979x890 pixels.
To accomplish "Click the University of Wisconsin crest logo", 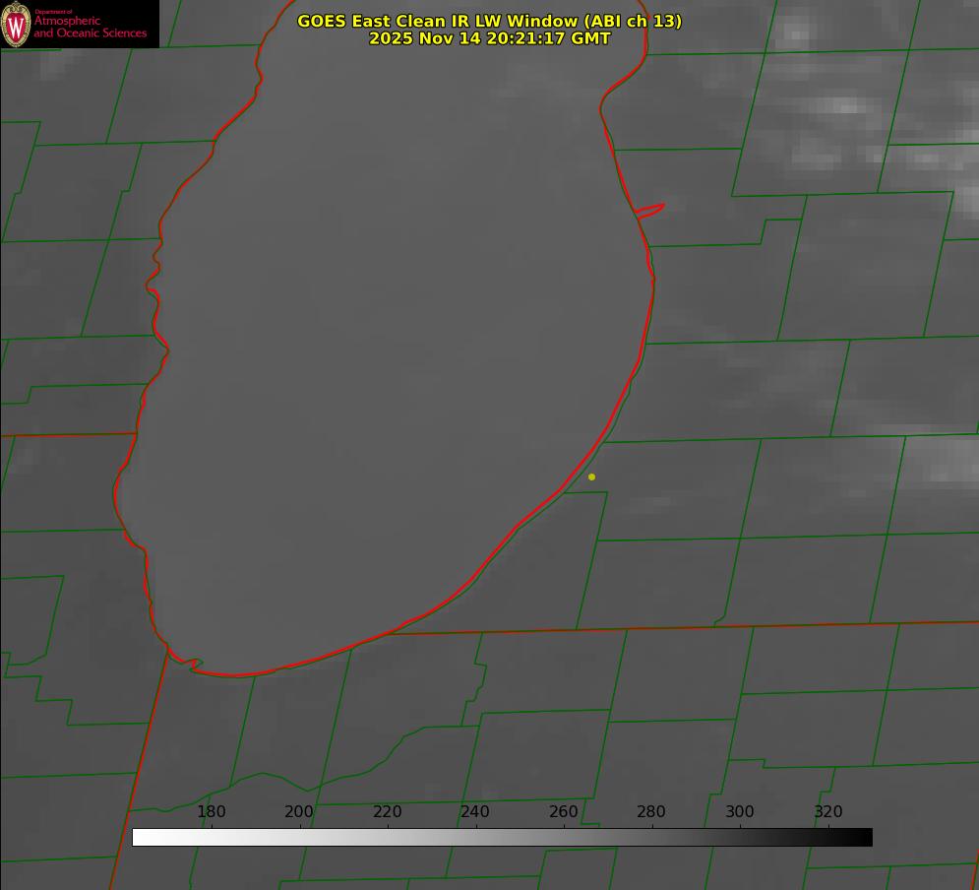I will click(x=16, y=24).
